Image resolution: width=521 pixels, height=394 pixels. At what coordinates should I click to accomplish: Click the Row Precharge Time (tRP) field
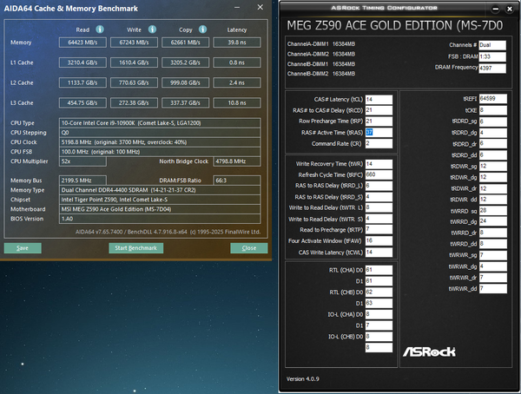point(379,121)
